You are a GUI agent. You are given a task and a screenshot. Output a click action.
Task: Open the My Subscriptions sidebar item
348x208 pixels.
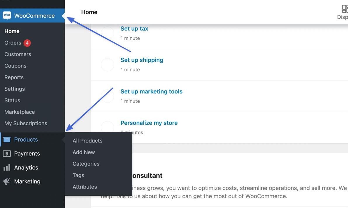click(x=26, y=124)
